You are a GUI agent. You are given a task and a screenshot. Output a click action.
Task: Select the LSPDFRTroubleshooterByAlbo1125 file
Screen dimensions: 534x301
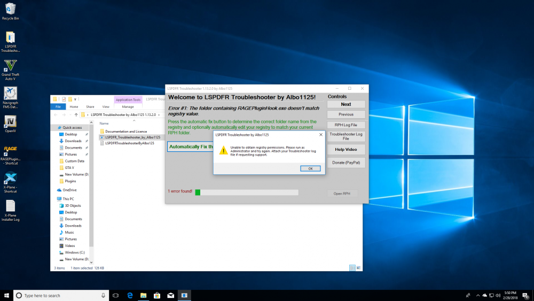[127, 143]
